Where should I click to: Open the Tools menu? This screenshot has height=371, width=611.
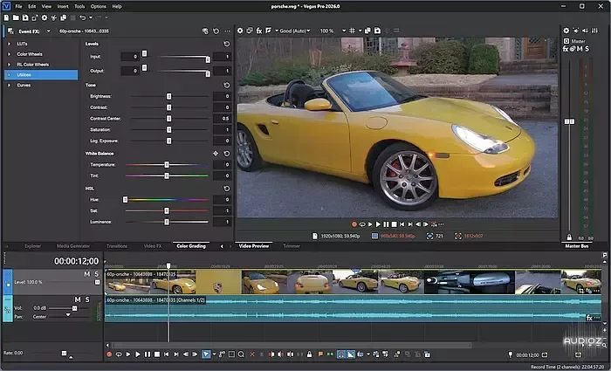[79, 6]
